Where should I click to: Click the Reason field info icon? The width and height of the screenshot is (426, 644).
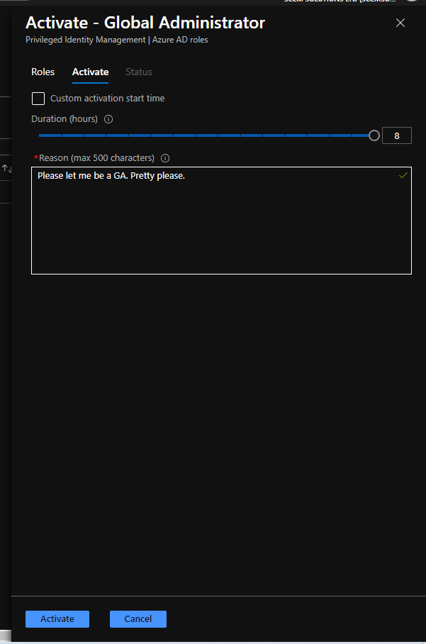[x=165, y=158]
